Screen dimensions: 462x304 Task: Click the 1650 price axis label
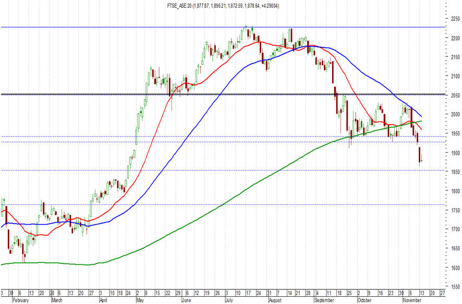point(455,249)
